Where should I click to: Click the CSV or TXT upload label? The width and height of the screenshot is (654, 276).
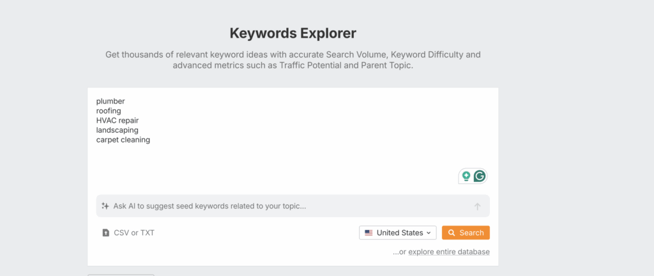pyautogui.click(x=134, y=233)
